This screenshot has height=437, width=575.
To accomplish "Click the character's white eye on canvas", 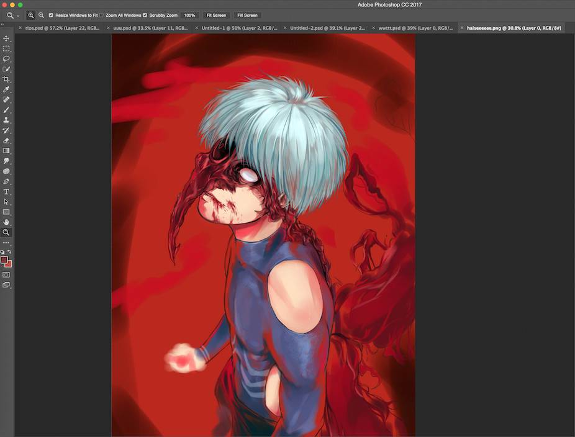I will click(x=248, y=175).
